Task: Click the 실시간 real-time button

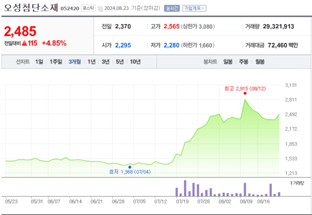Action: click(x=172, y=8)
